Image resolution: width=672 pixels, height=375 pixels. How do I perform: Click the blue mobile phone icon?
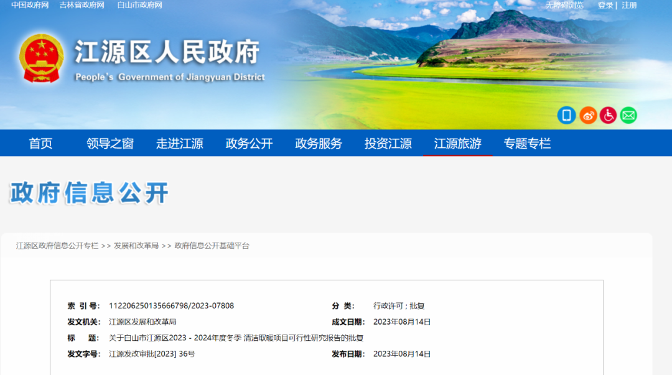click(x=566, y=115)
